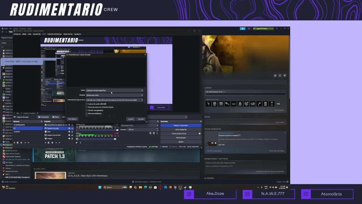Click Detener Transmisión button

pyautogui.click(x=181, y=125)
